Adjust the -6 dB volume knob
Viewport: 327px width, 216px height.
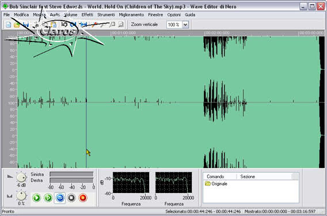point(21,177)
